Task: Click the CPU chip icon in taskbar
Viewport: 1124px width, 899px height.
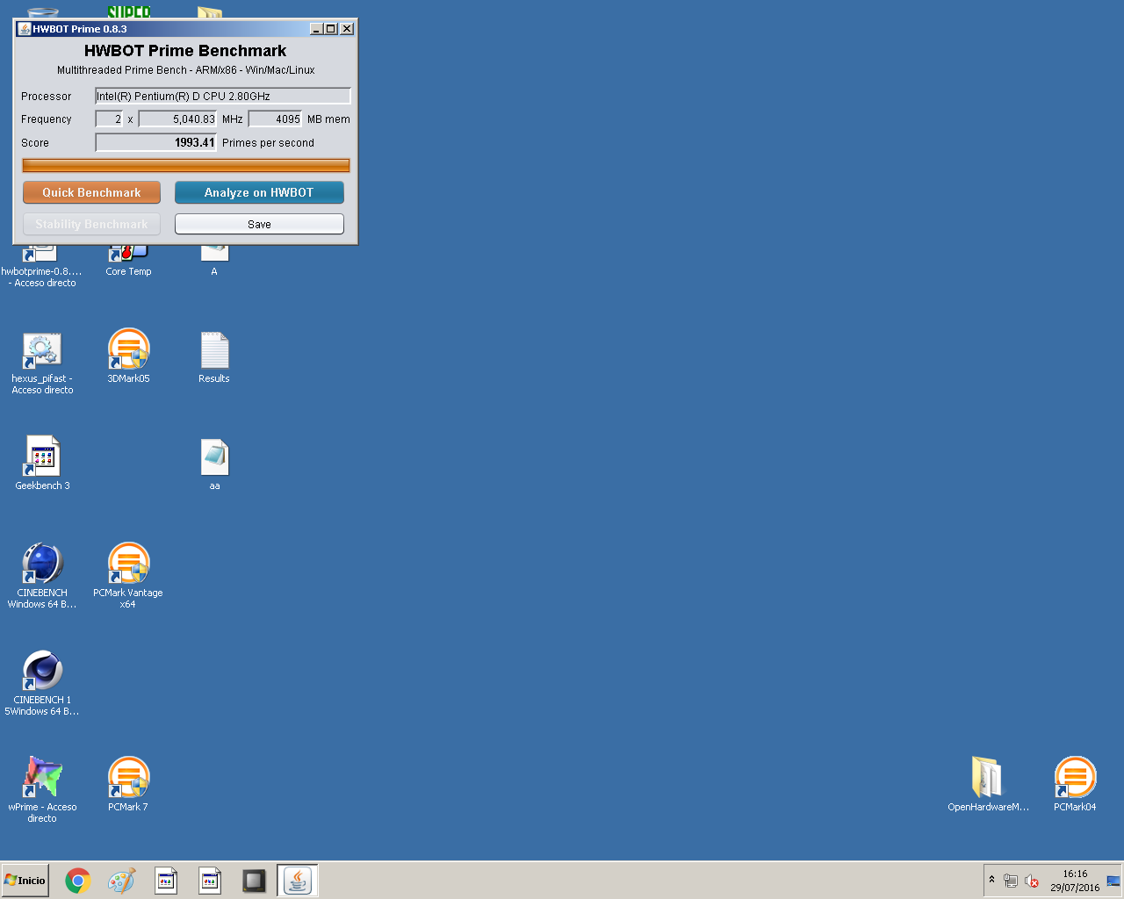Action: [254, 881]
